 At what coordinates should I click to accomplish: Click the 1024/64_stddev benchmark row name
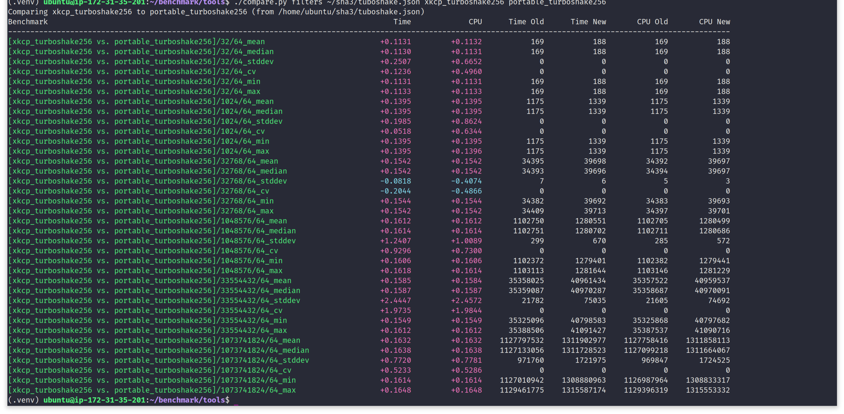(x=145, y=121)
